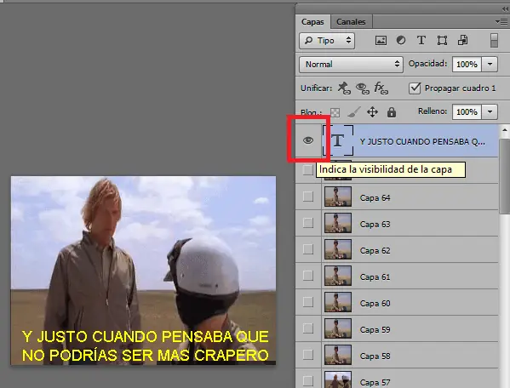The image size is (510, 388).
Task: Filter layers by type (T) icon
Action: 421,40
